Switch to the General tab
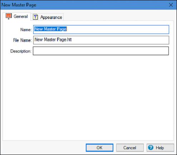The height and width of the screenshot is (155, 177). [17, 16]
